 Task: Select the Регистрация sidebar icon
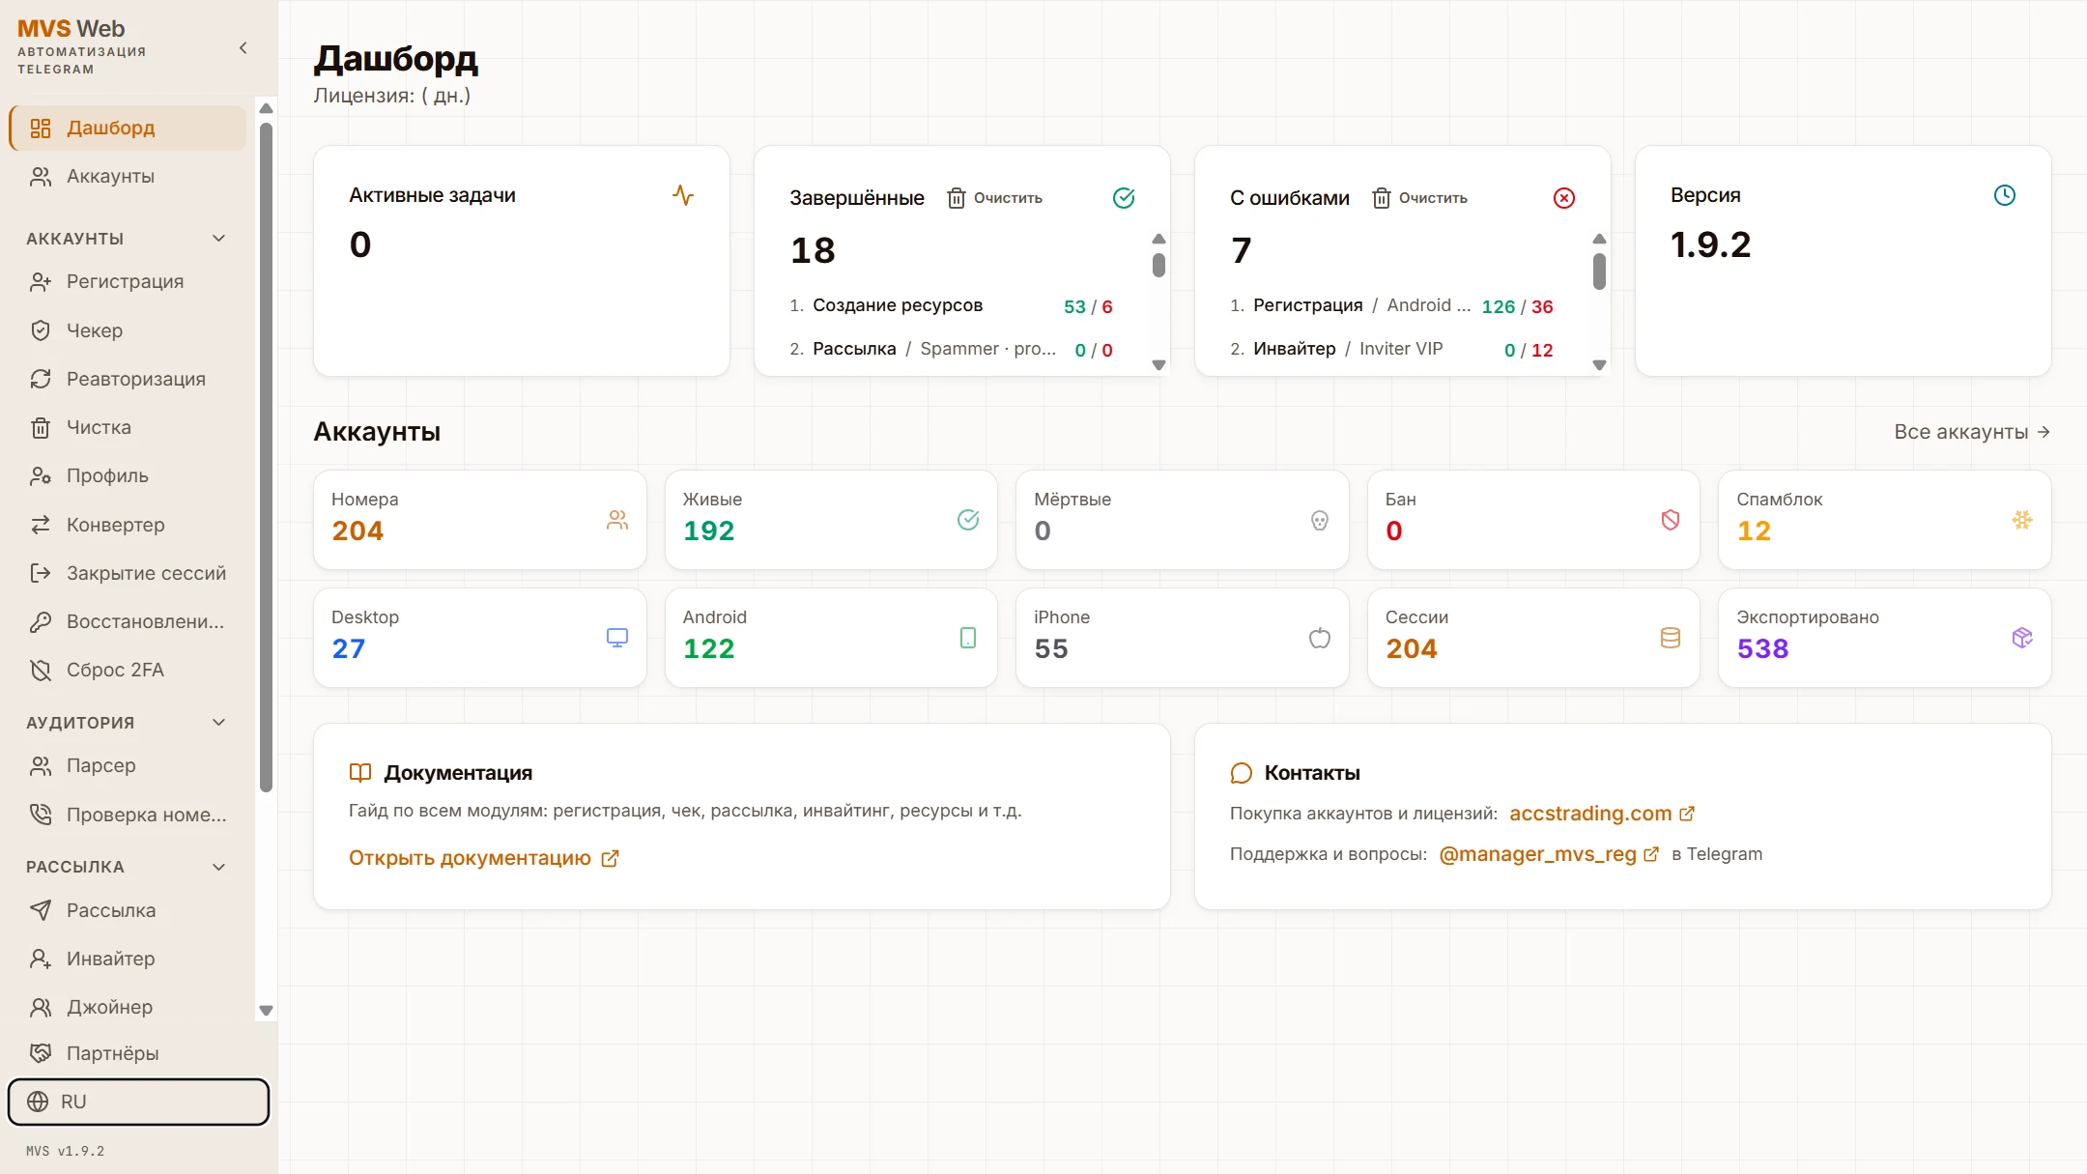click(42, 281)
